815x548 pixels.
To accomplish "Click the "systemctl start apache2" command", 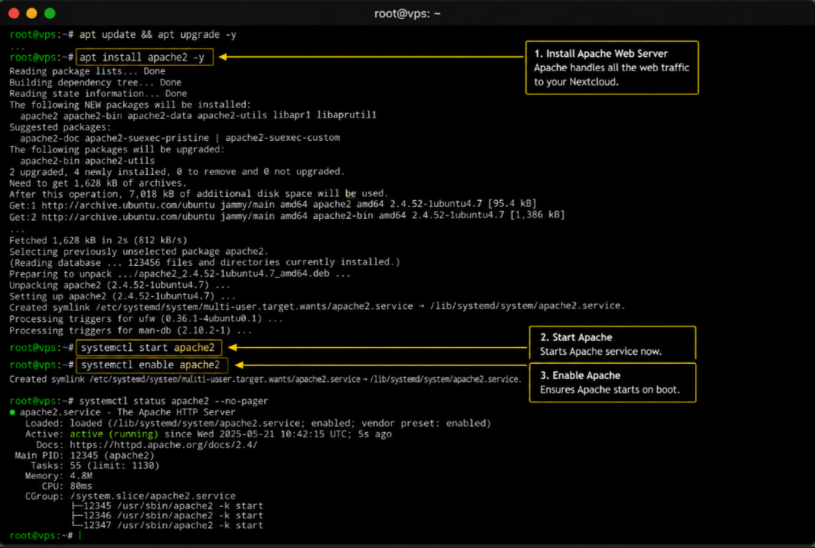I will tap(148, 348).
